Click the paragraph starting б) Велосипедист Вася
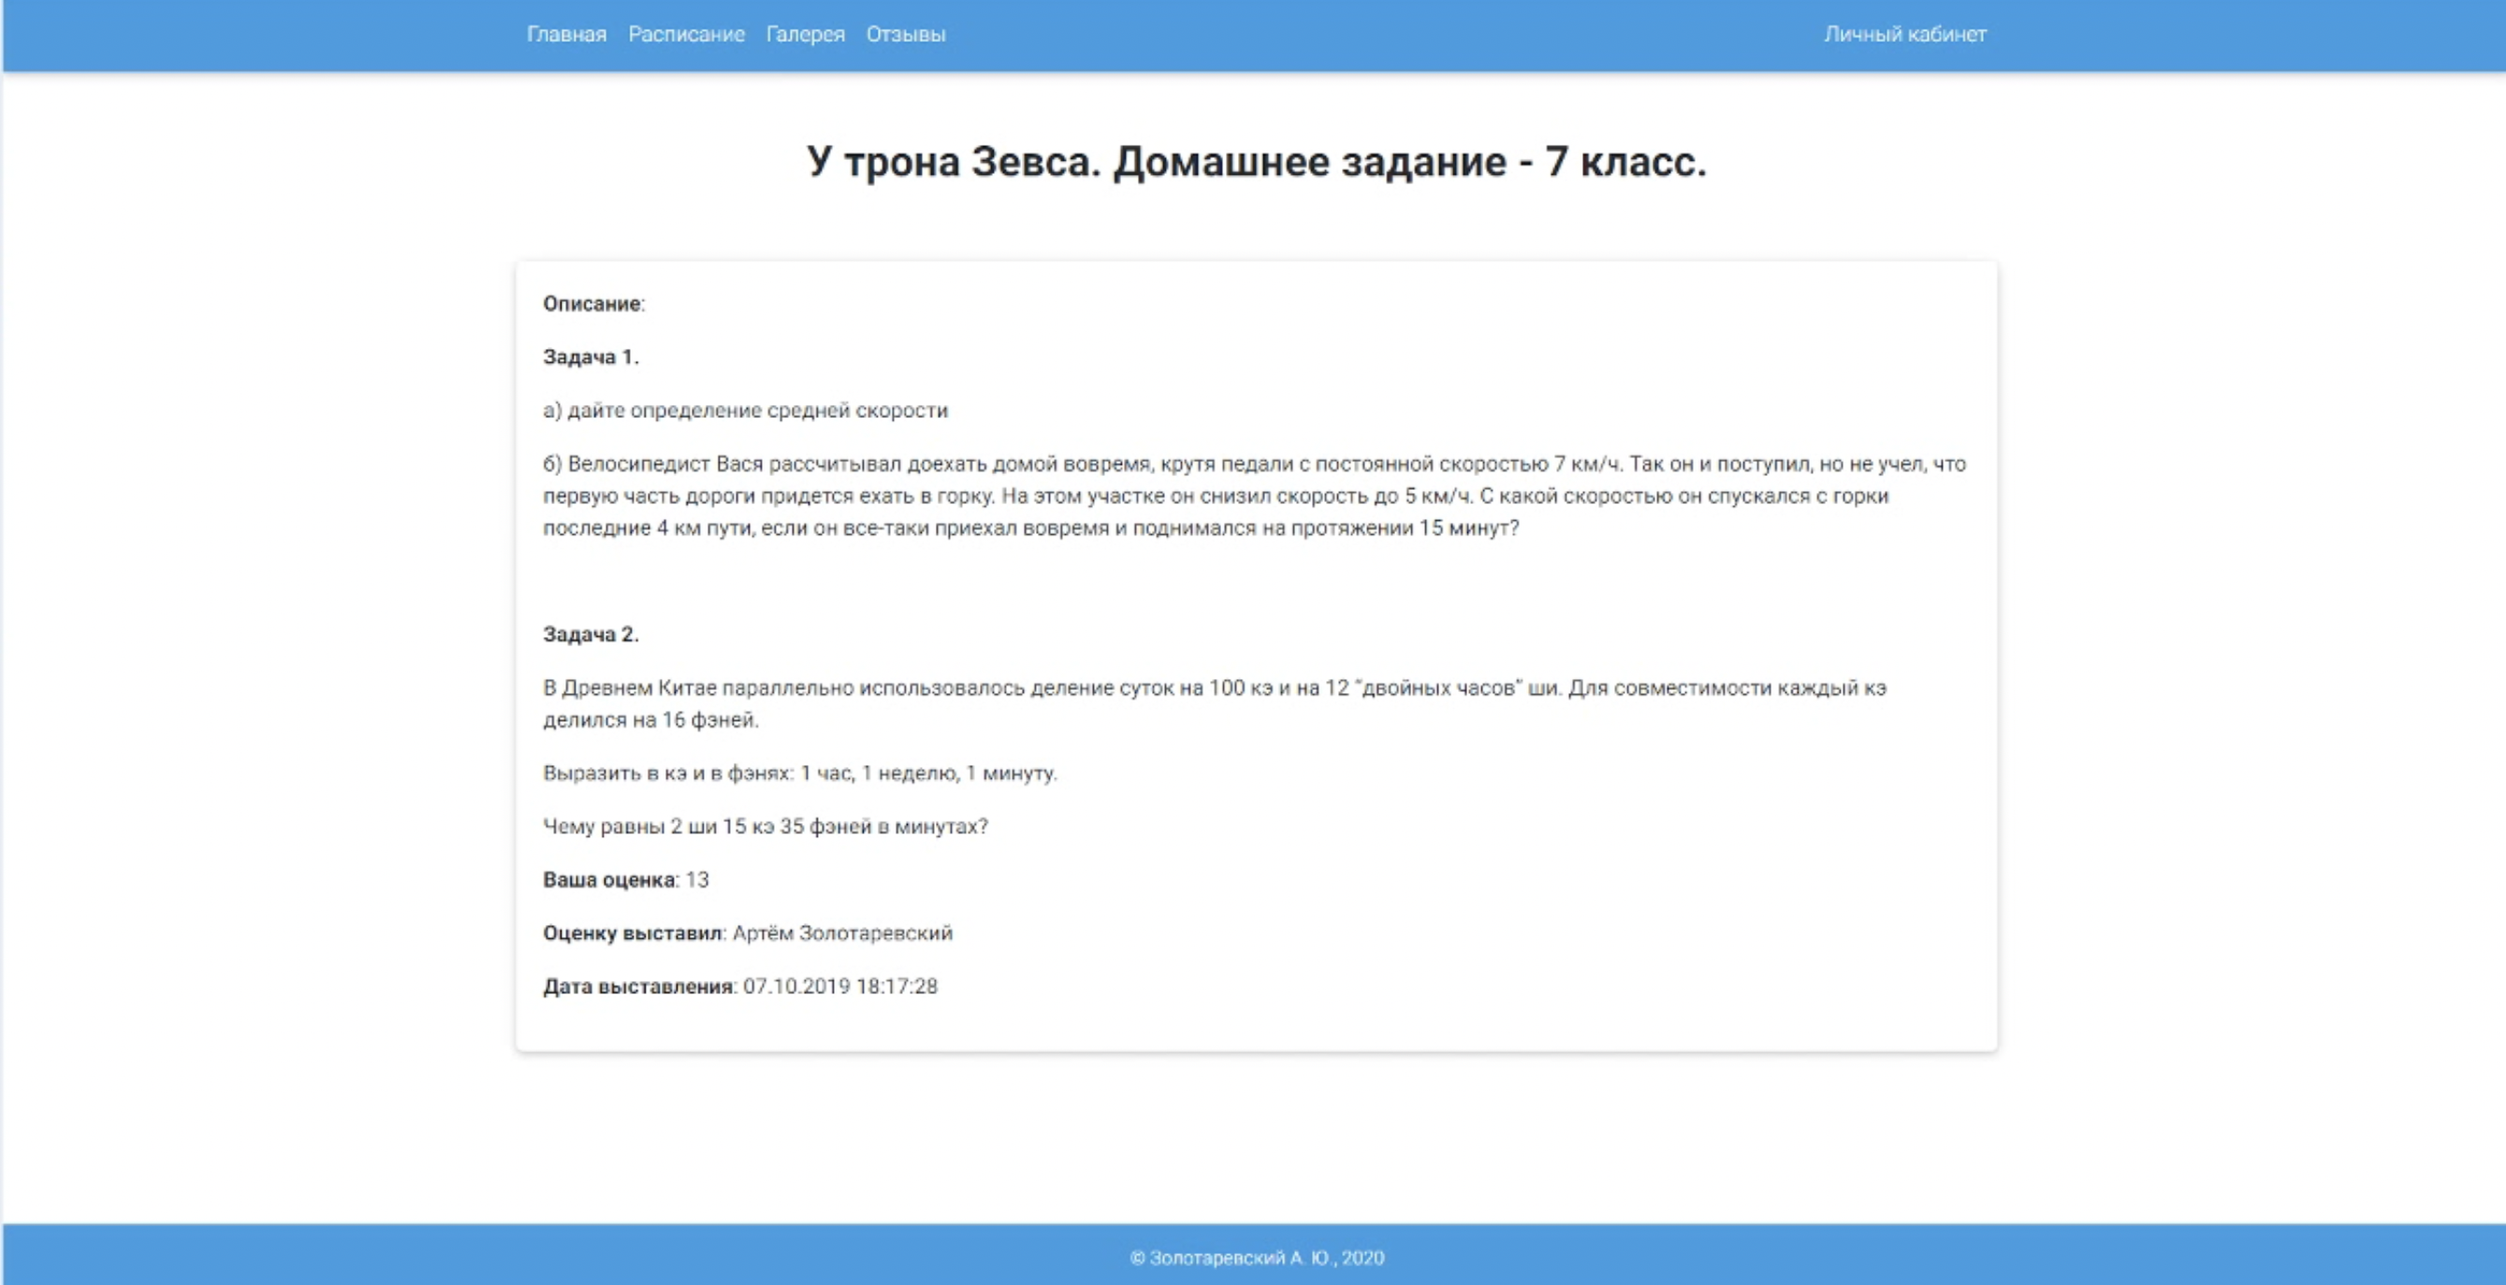2506x1285 pixels. [1255, 496]
